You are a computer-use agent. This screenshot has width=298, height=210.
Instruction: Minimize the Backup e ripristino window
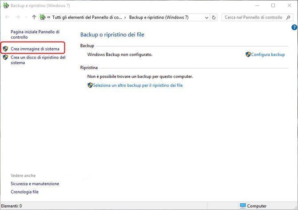click(257, 5)
